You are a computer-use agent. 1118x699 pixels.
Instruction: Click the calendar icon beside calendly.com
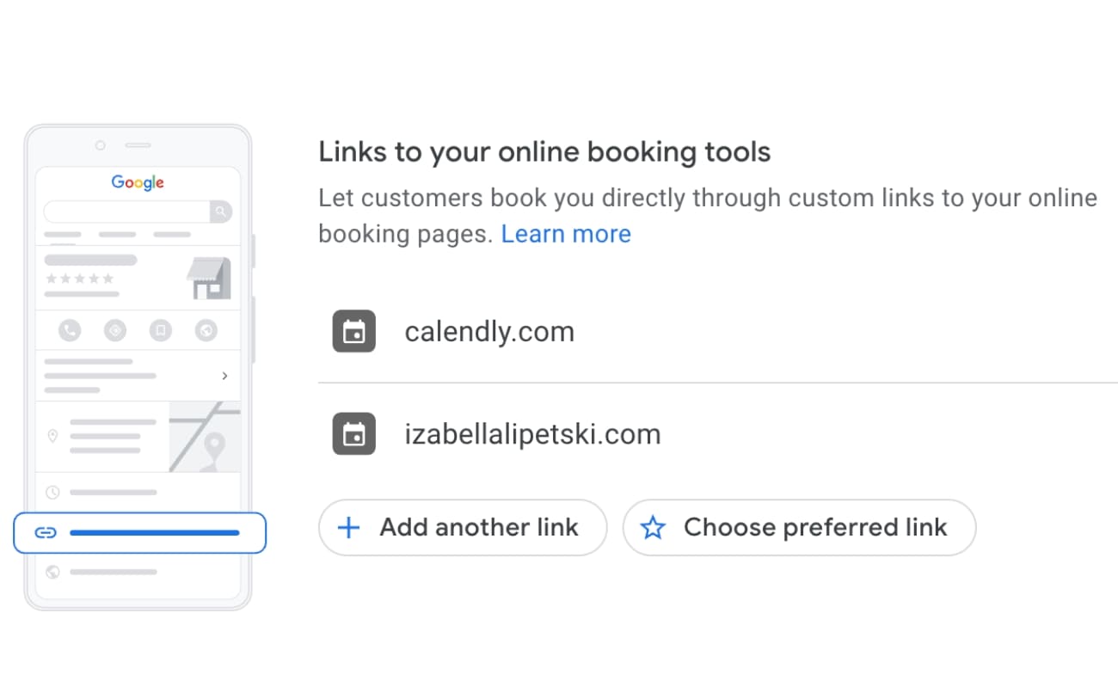[354, 331]
